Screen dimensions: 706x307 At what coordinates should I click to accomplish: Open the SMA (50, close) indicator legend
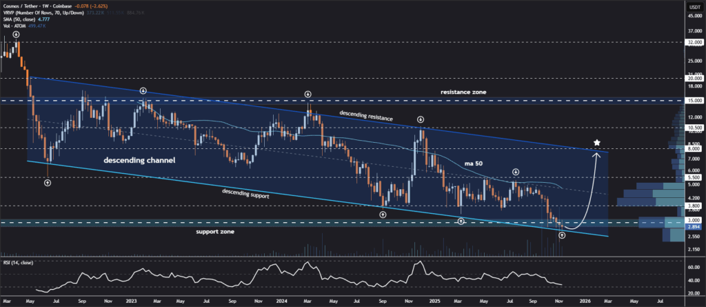22,20
